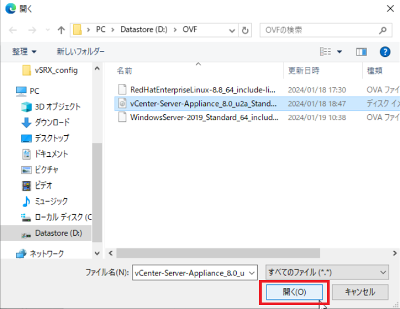The width and height of the screenshot is (400, 309).
Task: Open the ダウンロード folder in sidebar
Action: pos(52,122)
